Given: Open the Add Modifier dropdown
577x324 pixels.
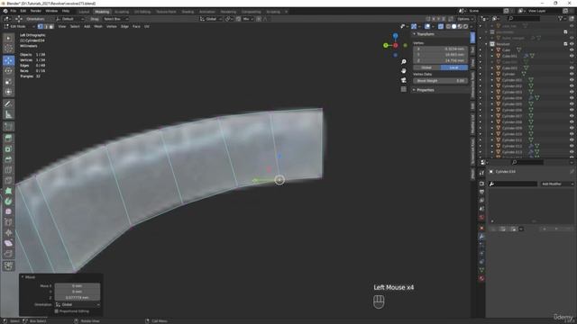Looking at the screenshot, I should point(556,184).
